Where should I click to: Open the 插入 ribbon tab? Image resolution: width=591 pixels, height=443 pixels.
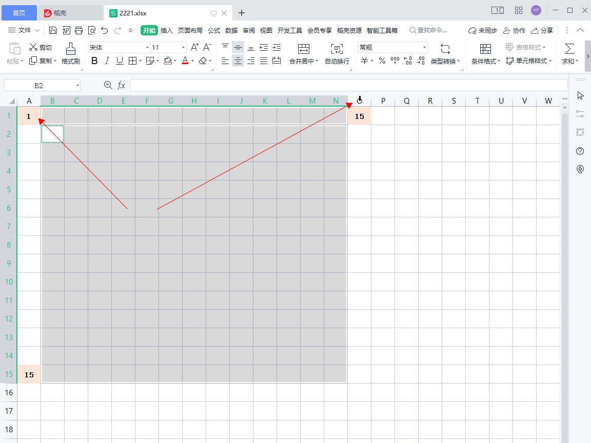click(166, 31)
